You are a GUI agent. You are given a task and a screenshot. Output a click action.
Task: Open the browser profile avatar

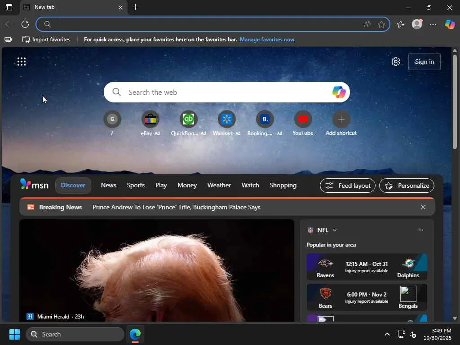pyautogui.click(x=417, y=24)
